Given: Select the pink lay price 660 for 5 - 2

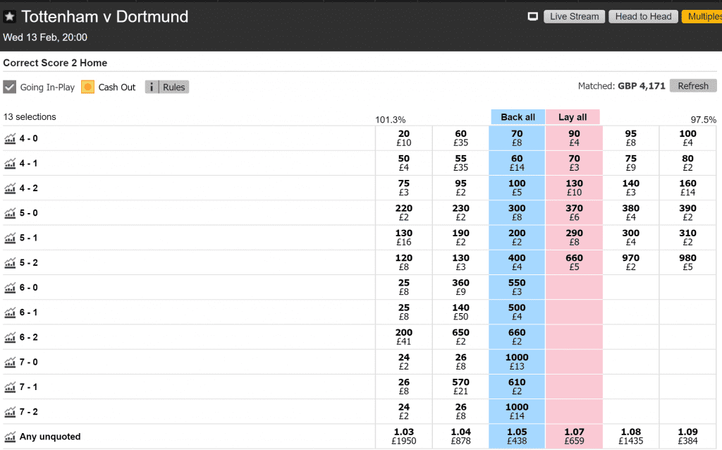Looking at the screenshot, I should (x=574, y=262).
